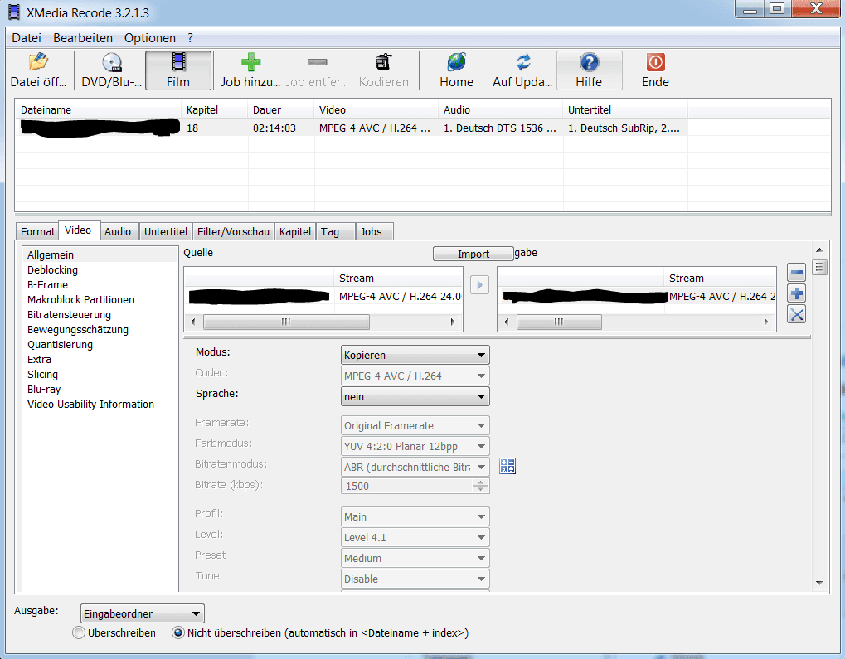
Task: Open the Preset Medium dropdown
Action: point(415,558)
